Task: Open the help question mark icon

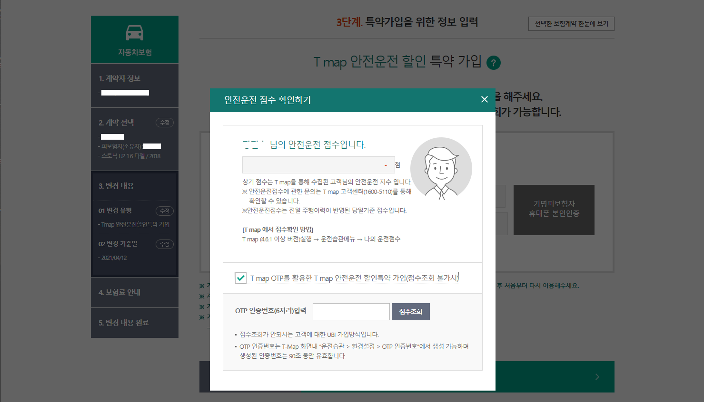Action: click(494, 63)
